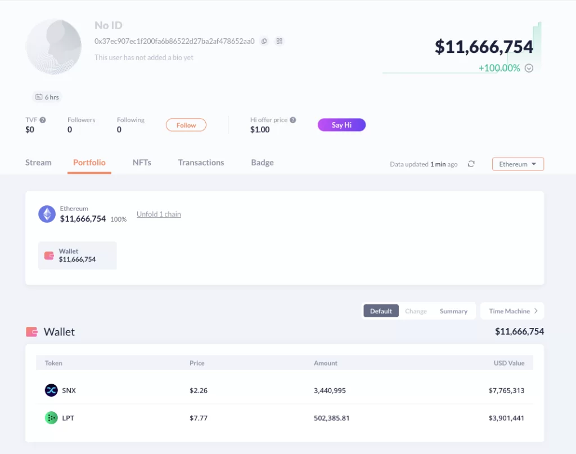576x454 pixels.
Task: Switch to the Transactions tab
Action: pos(201,163)
